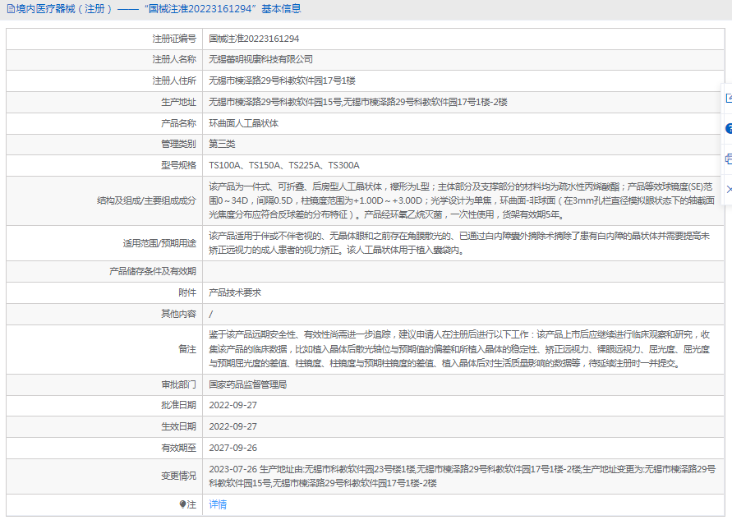Click the 附件 row label
The height and width of the screenshot is (520, 732).
point(187,292)
